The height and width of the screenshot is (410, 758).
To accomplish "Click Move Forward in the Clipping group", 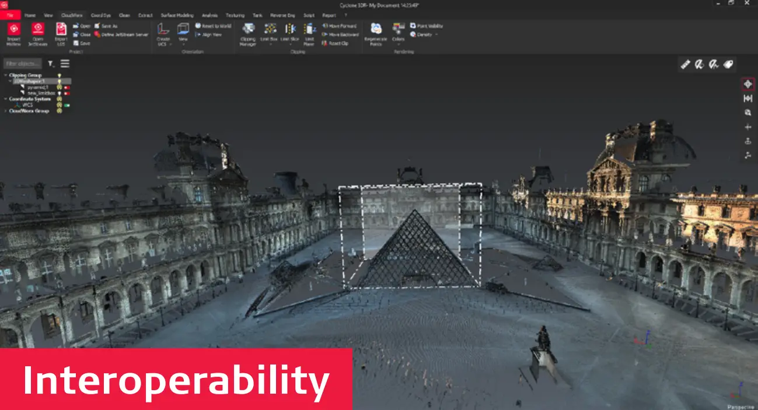I will point(340,26).
